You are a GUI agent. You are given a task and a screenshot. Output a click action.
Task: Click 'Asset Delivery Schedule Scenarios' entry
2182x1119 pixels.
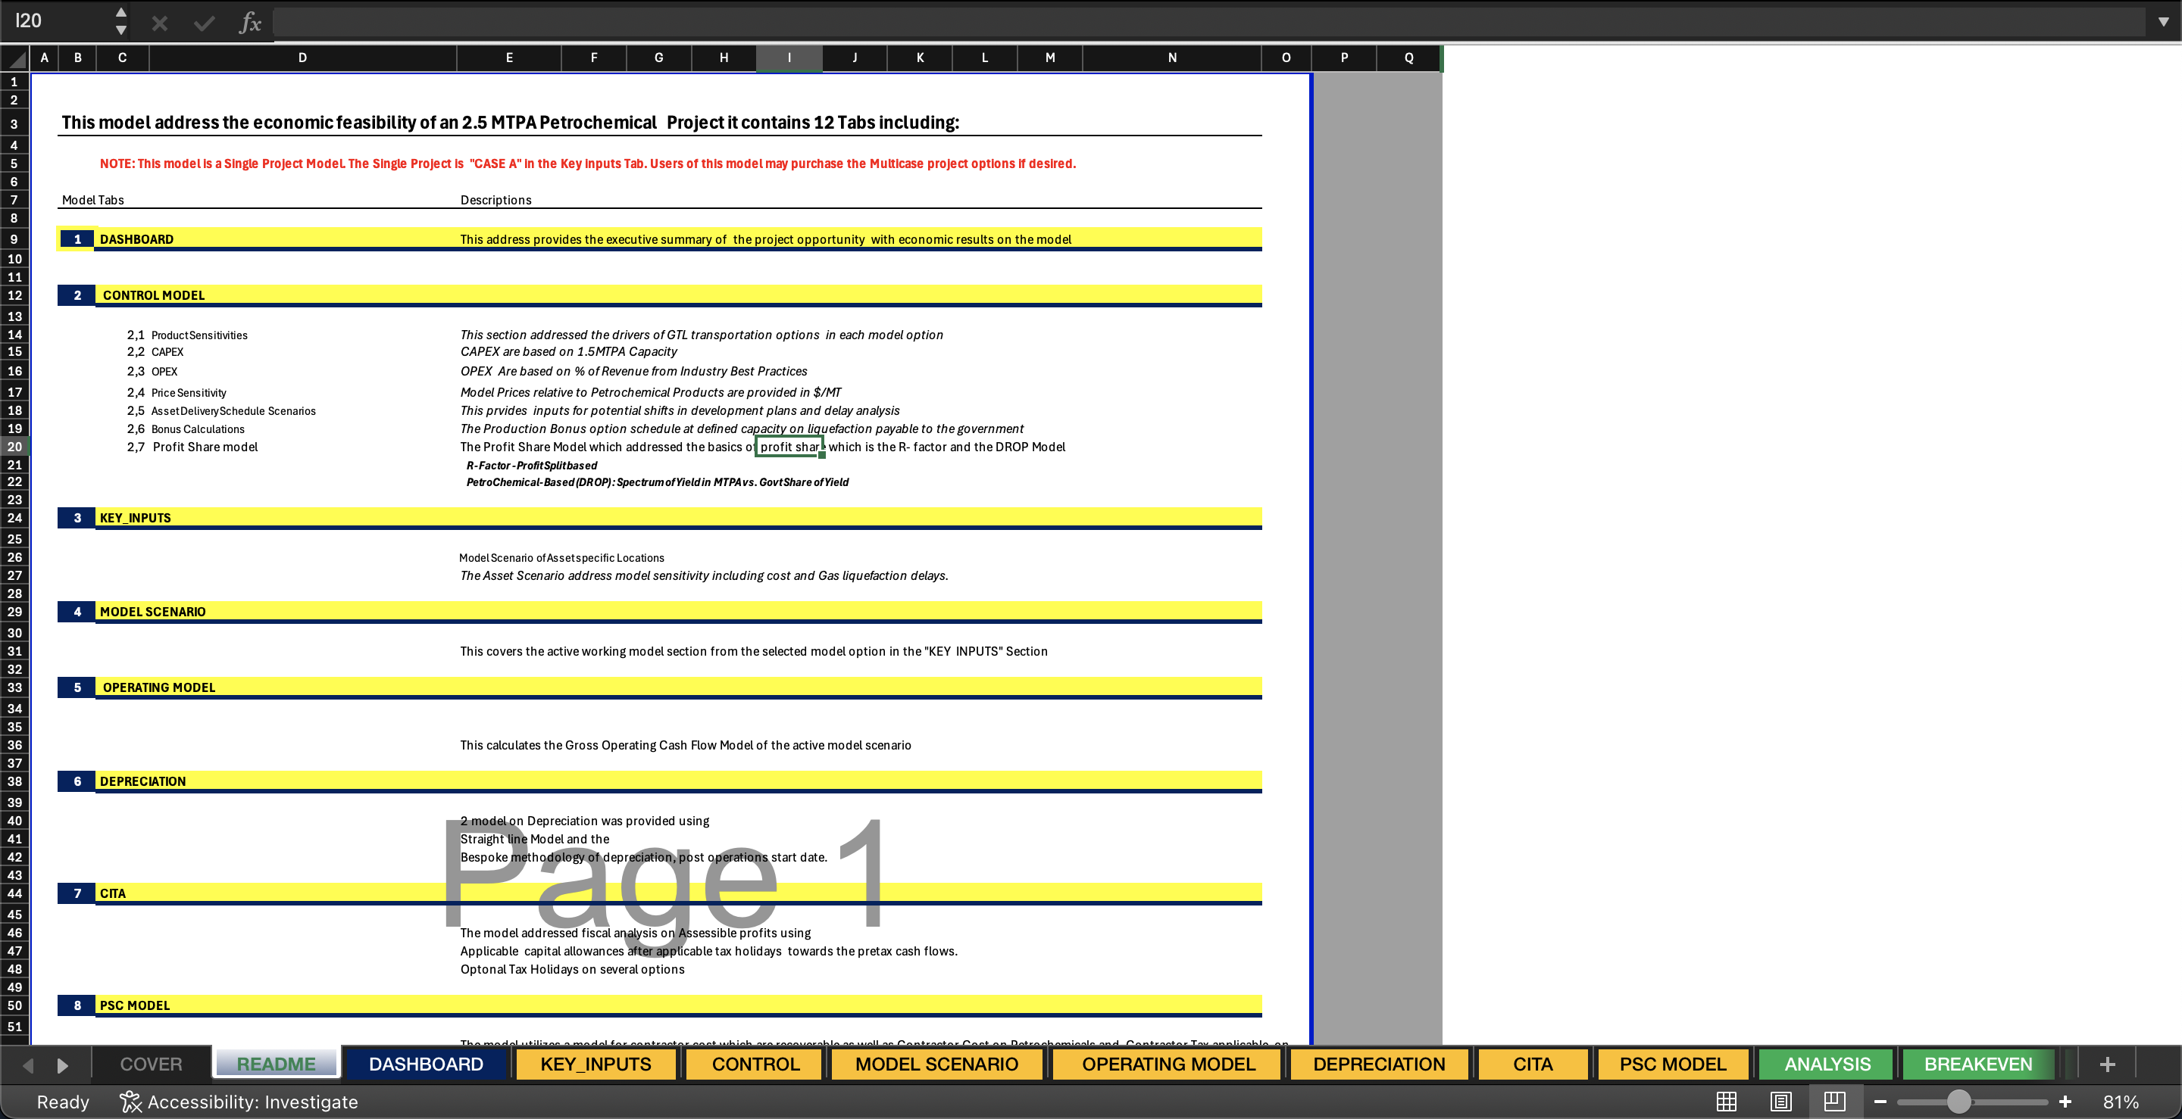(x=233, y=411)
